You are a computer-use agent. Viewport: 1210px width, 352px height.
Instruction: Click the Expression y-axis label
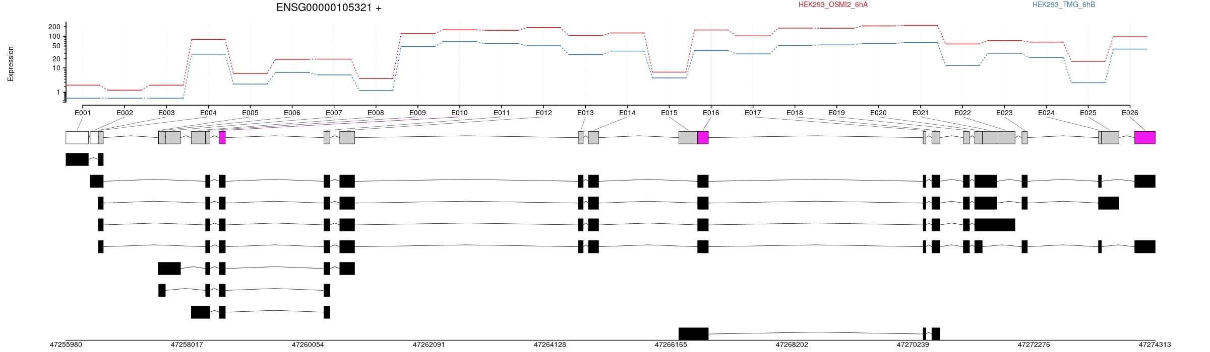(x=11, y=64)
